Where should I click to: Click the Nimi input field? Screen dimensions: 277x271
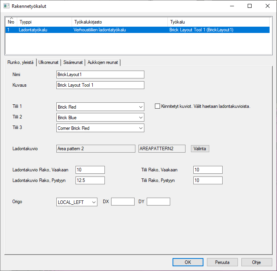100,75
